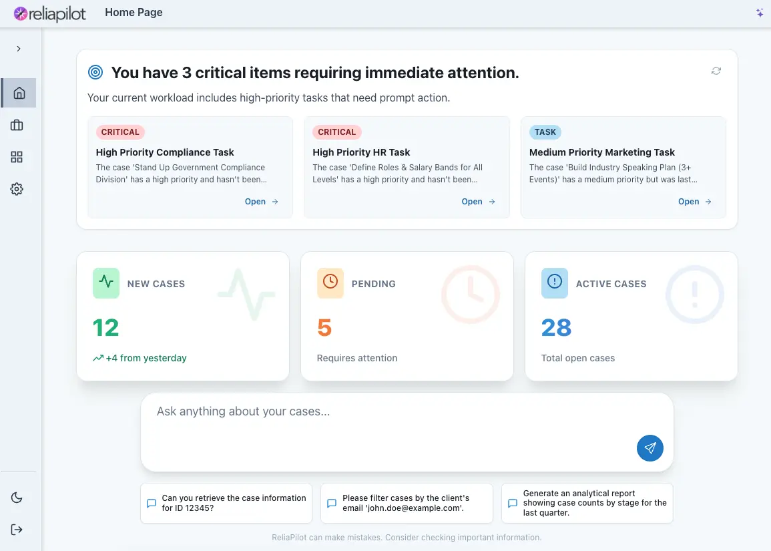Select the Home icon in the sidebar
This screenshot has height=551, width=771.
pyautogui.click(x=18, y=93)
